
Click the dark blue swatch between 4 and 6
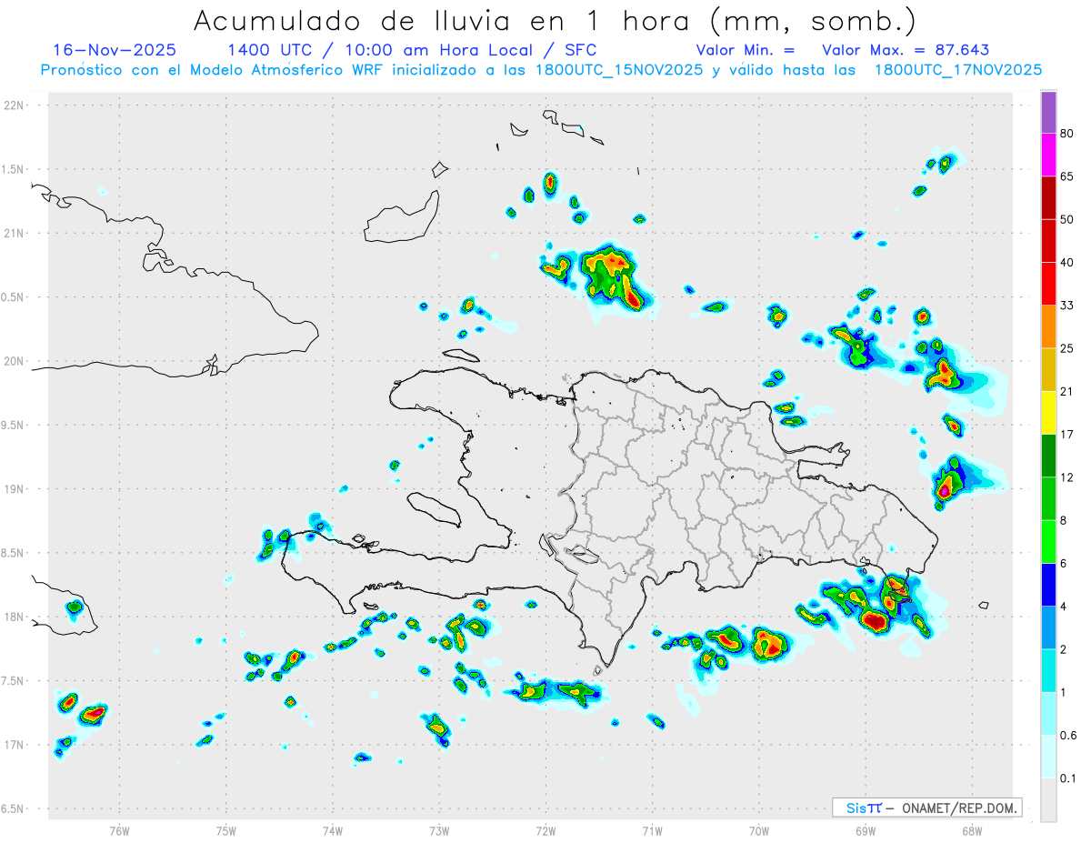coord(1048,585)
